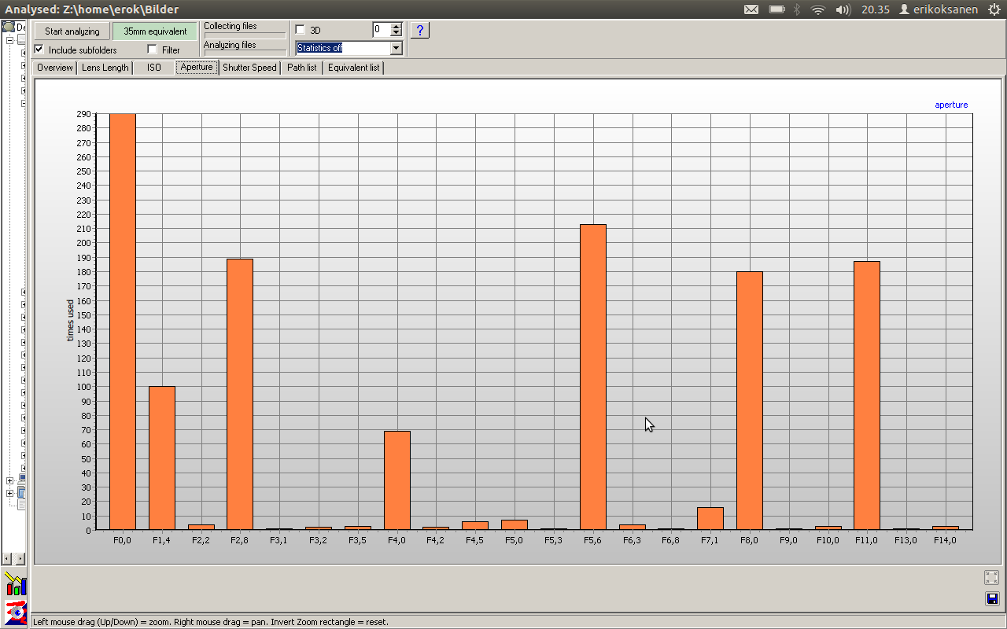1007x629 pixels.
Task: Save the chart using the floppy disk icon
Action: pos(991,599)
